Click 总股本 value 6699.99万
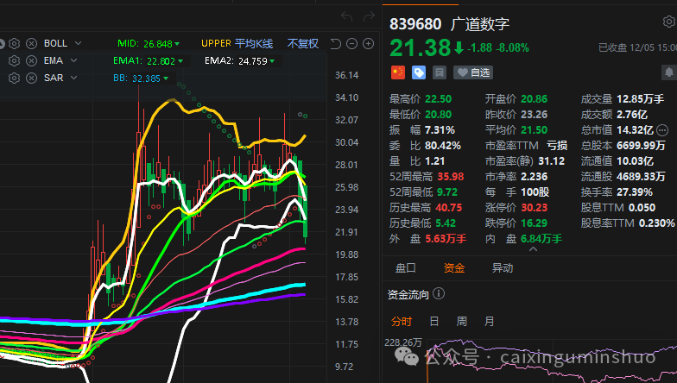 (x=641, y=145)
